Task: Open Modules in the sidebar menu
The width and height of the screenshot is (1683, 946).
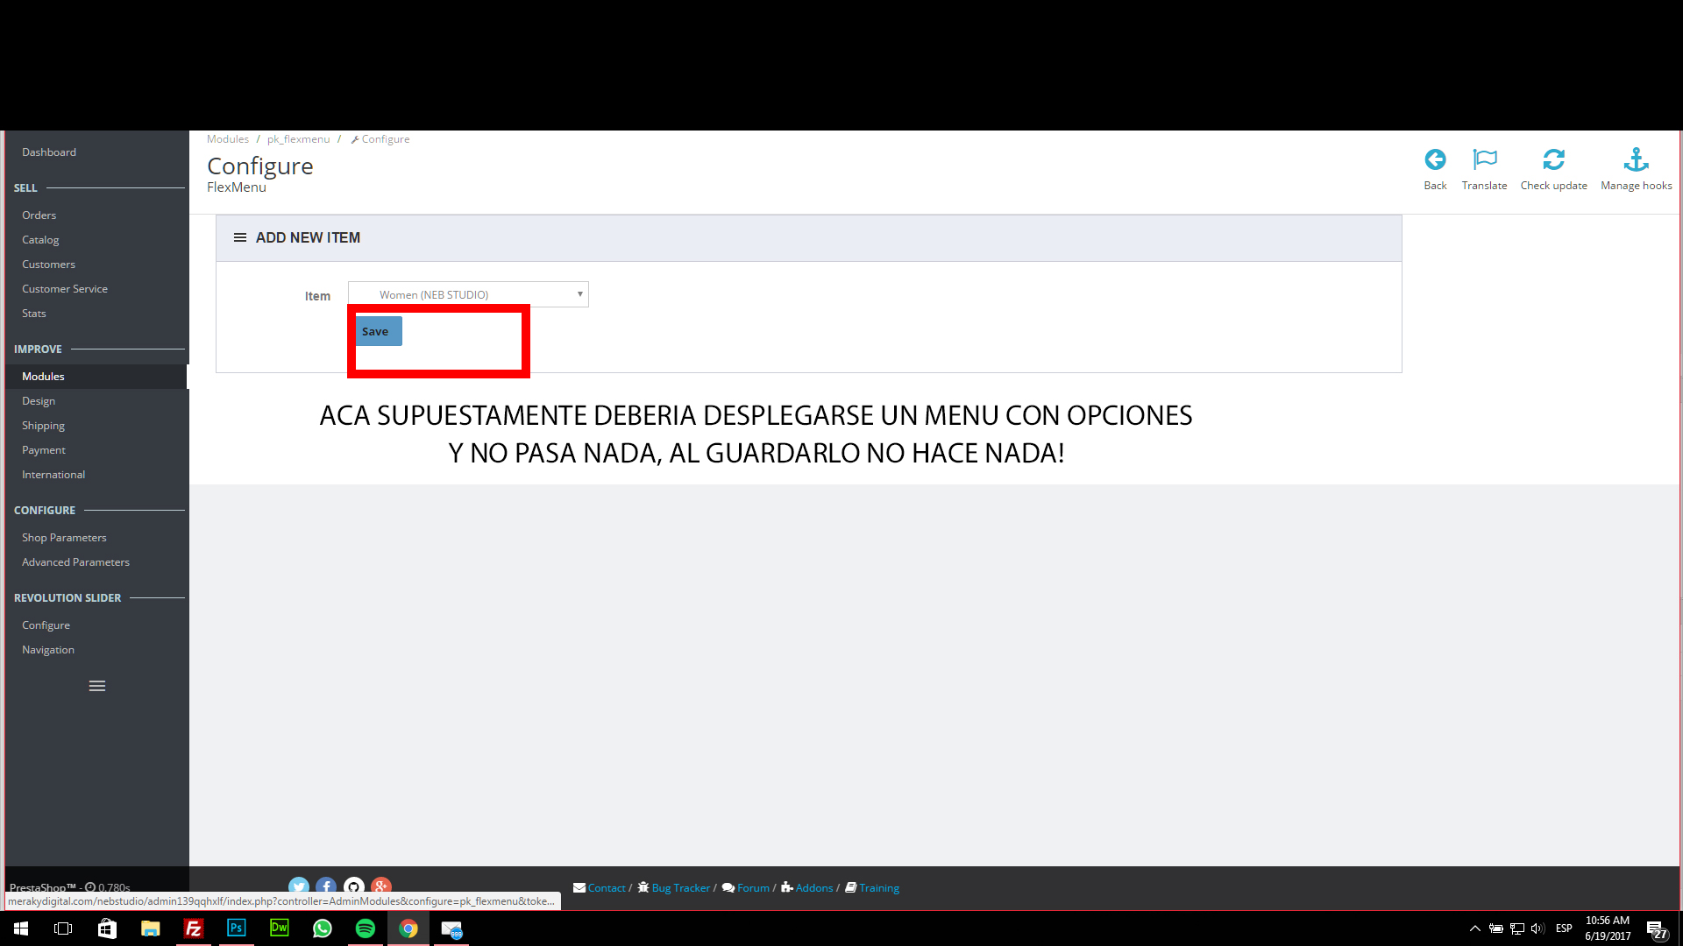Action: coord(43,377)
